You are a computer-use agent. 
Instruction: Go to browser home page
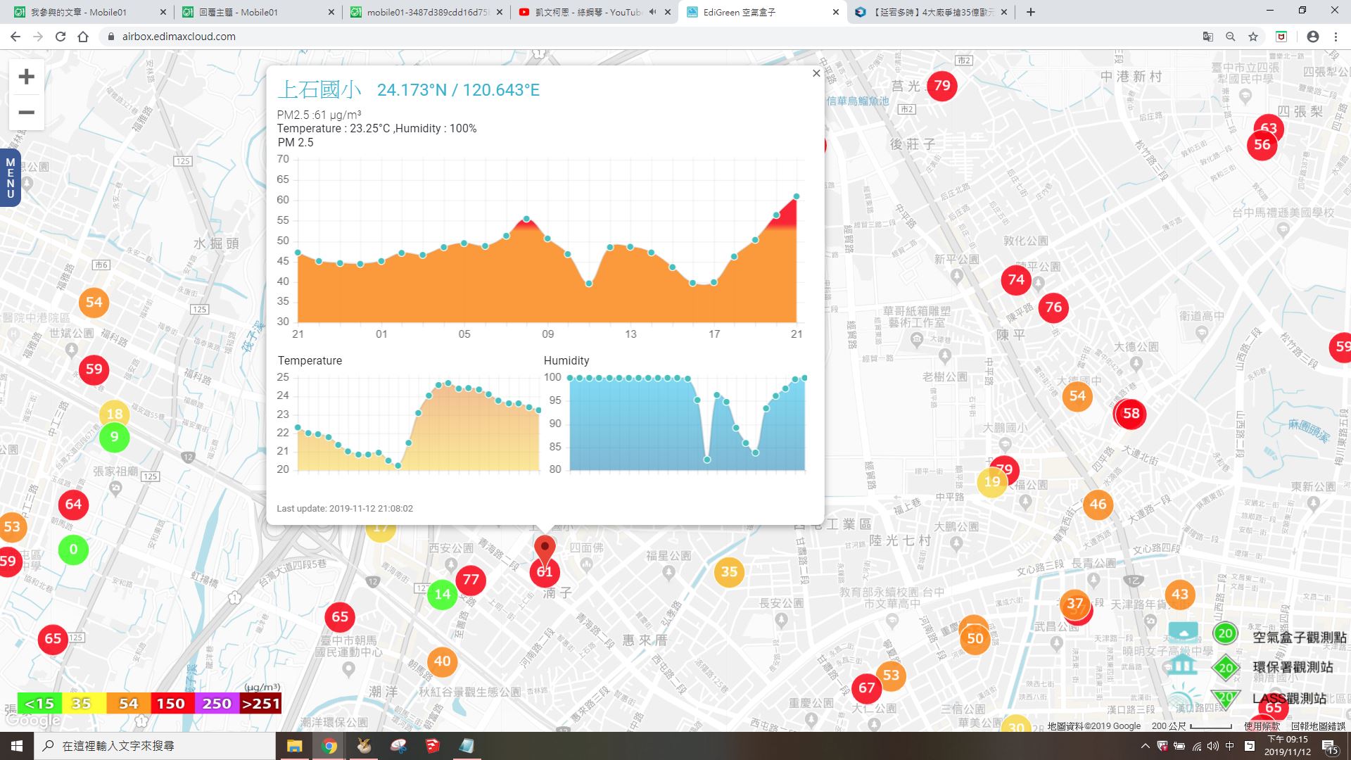(83, 37)
